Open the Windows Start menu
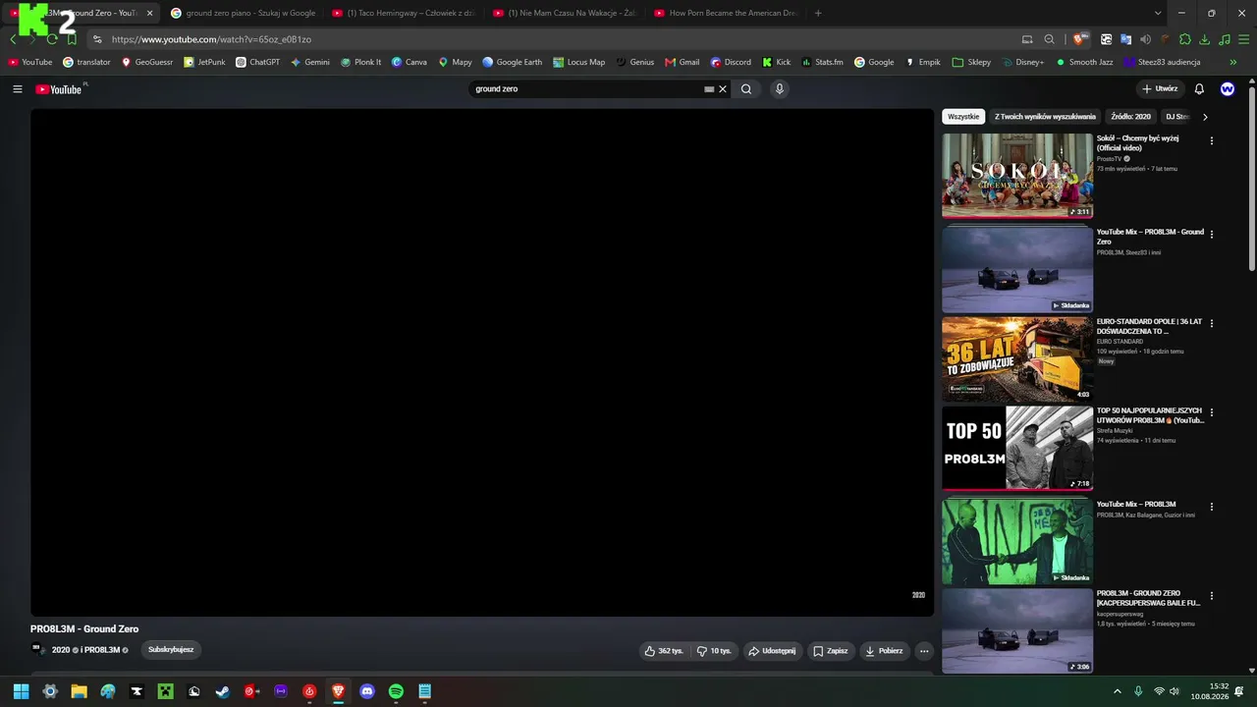This screenshot has height=707, width=1257. [x=22, y=691]
